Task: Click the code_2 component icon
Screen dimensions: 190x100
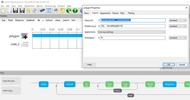Action: pos(25,44)
